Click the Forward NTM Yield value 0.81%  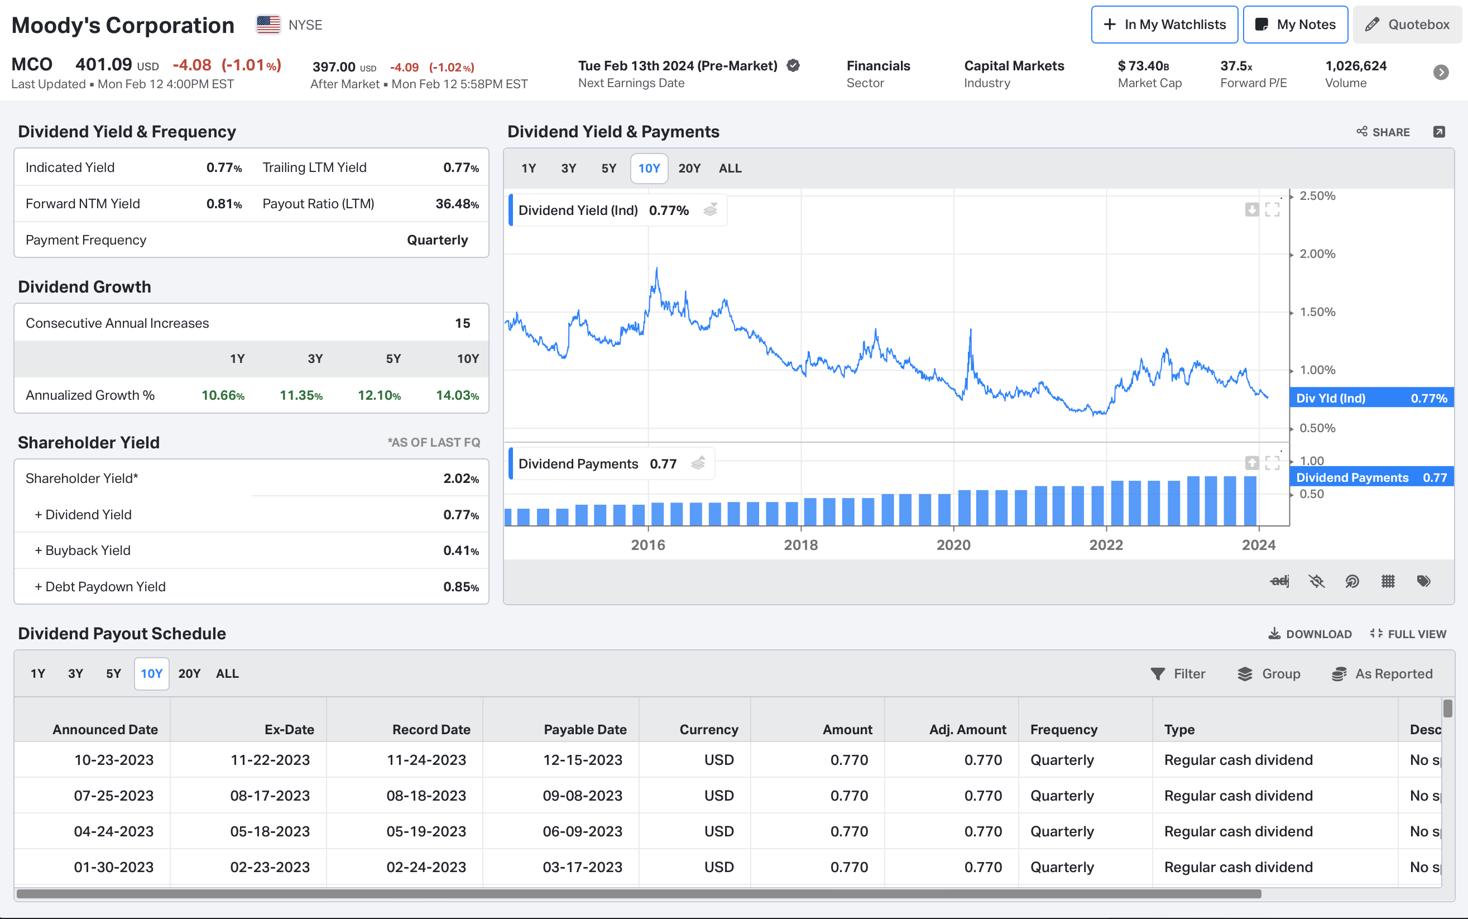click(x=224, y=204)
